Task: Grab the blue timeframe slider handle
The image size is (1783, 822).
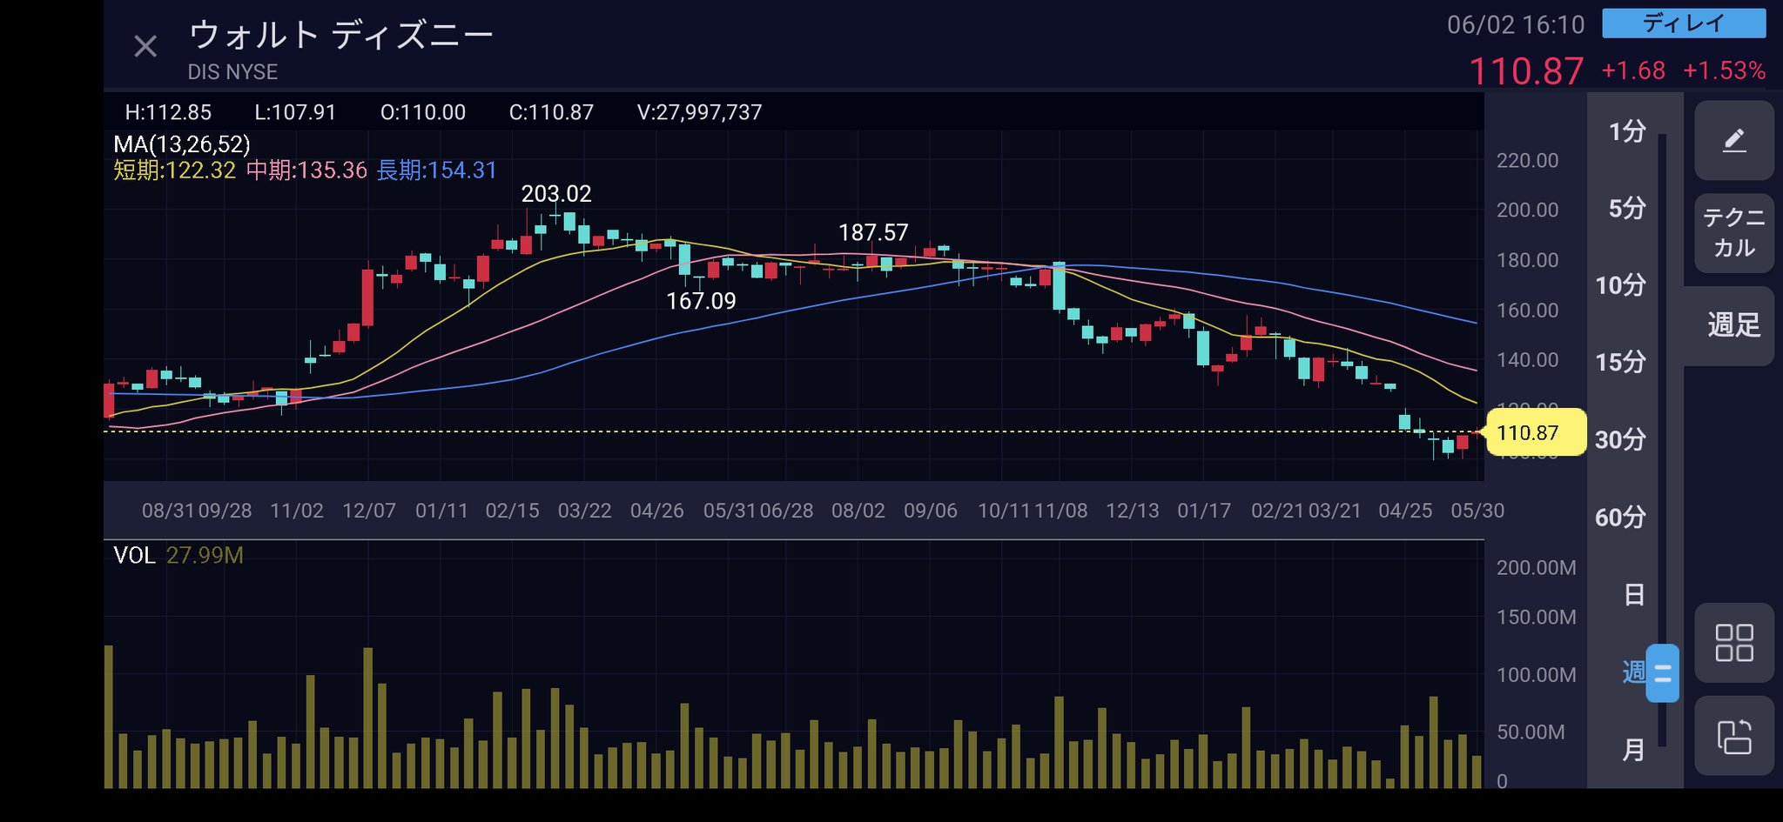Action: 1662,672
